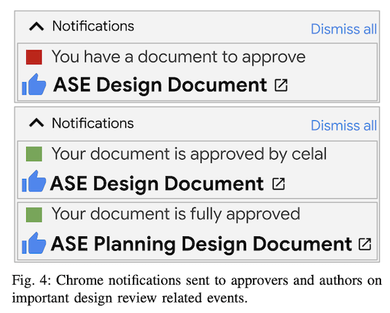Collapse the top Notifications panel chevron

pyautogui.click(x=37, y=26)
